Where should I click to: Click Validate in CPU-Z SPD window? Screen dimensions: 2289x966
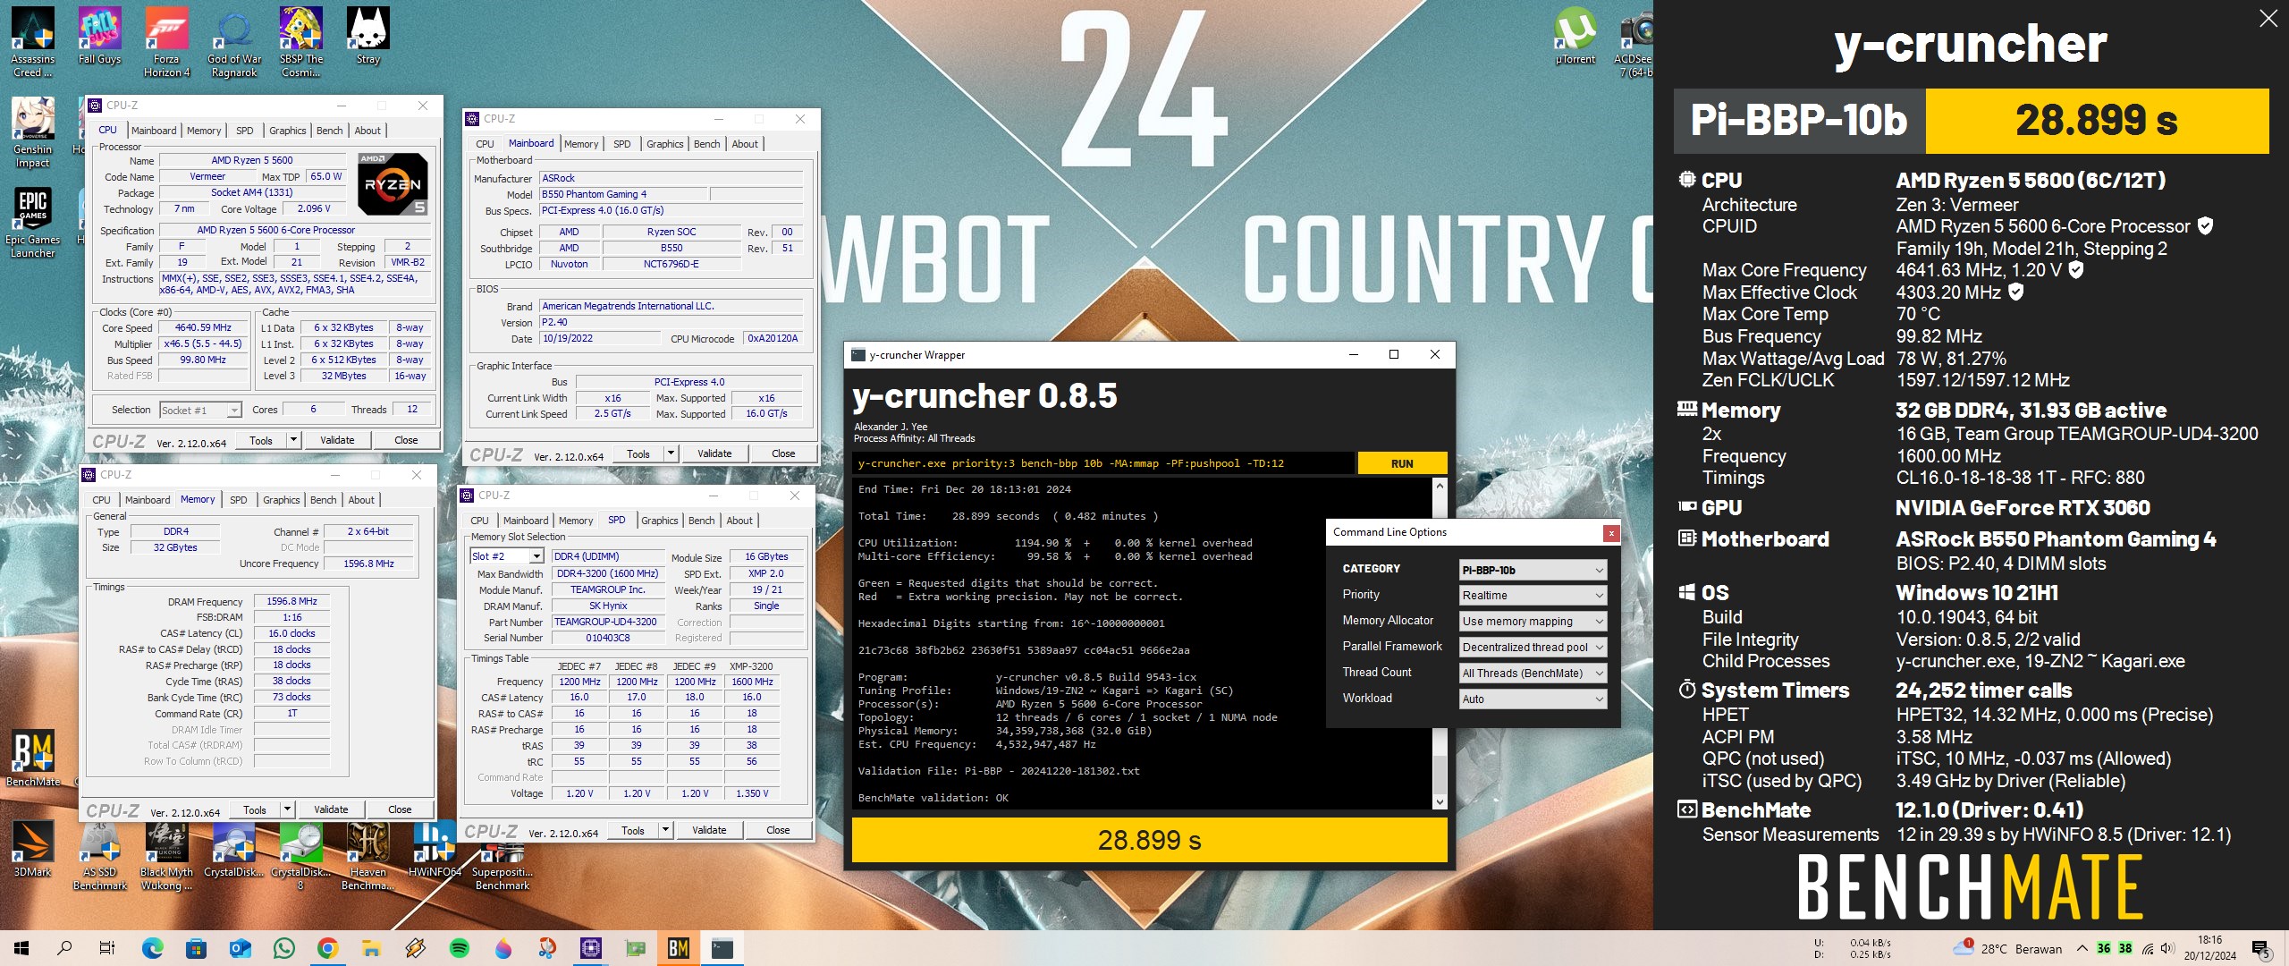[x=709, y=830]
